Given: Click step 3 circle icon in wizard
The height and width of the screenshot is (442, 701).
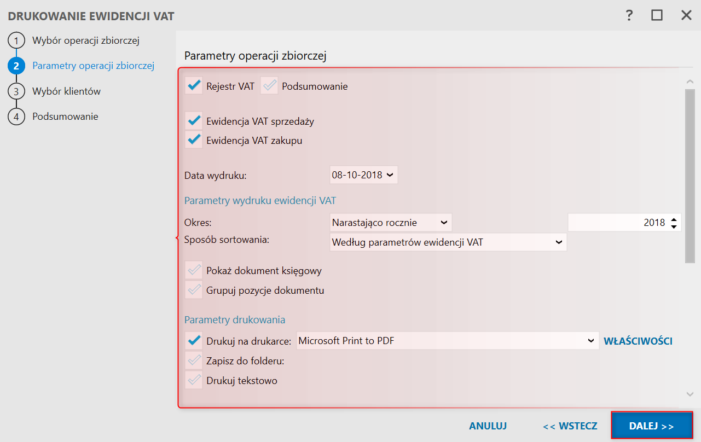Looking at the screenshot, I should pos(16,91).
